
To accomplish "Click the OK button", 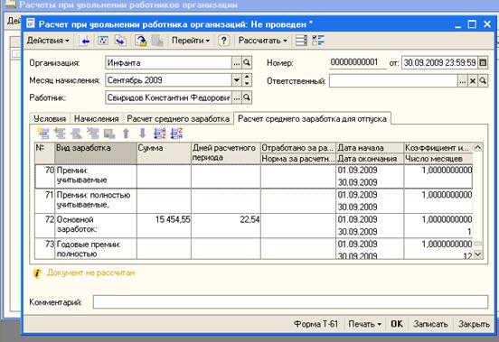I will click(397, 324).
